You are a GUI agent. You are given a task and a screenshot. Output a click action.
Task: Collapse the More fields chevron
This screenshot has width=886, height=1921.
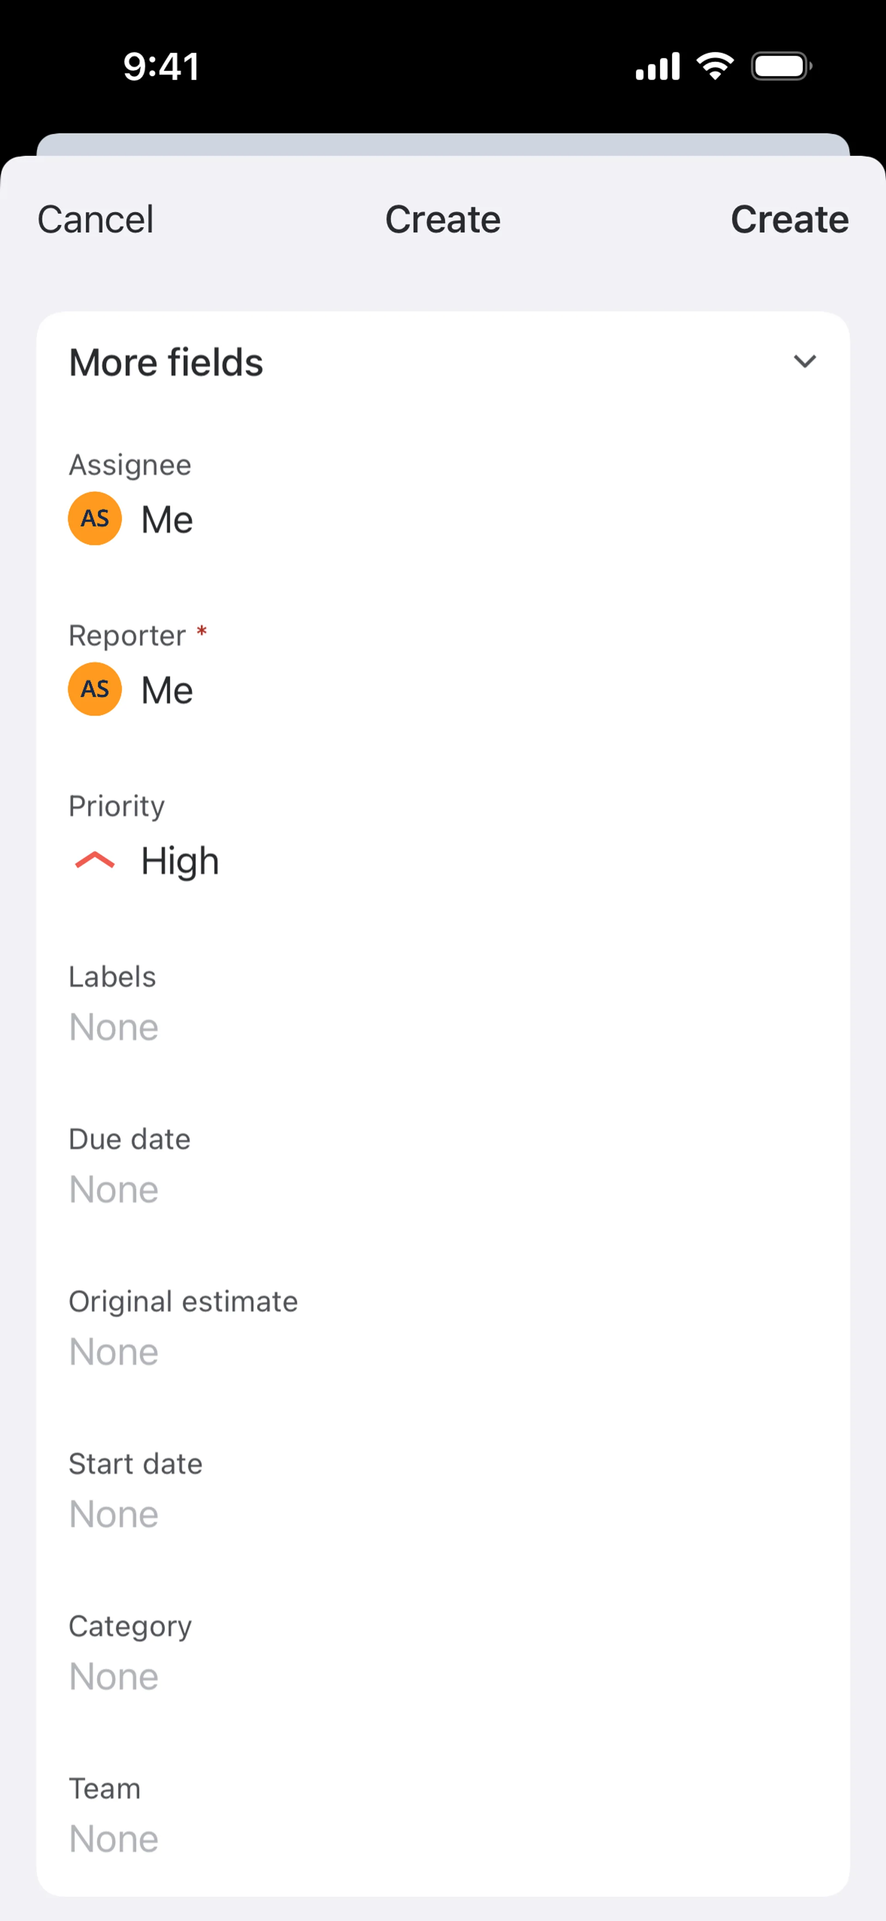click(805, 362)
